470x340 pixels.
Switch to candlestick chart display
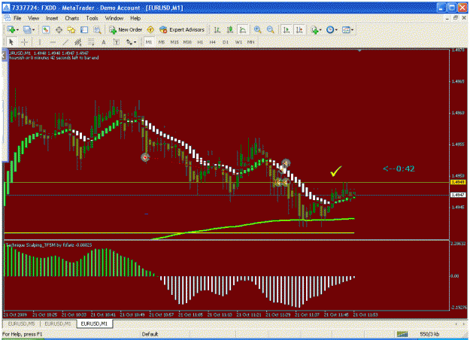[x=230, y=29]
